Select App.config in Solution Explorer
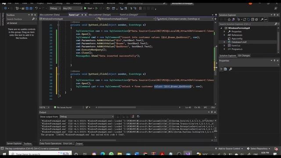 237,39
